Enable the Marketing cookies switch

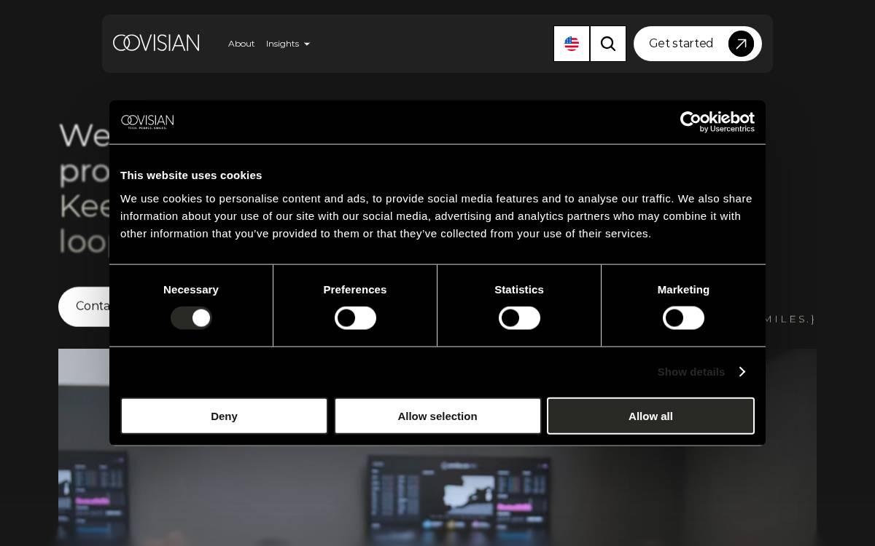tap(683, 318)
